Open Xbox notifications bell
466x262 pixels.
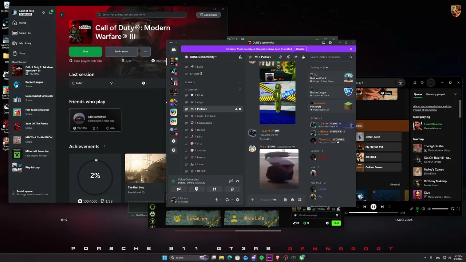click(51, 12)
